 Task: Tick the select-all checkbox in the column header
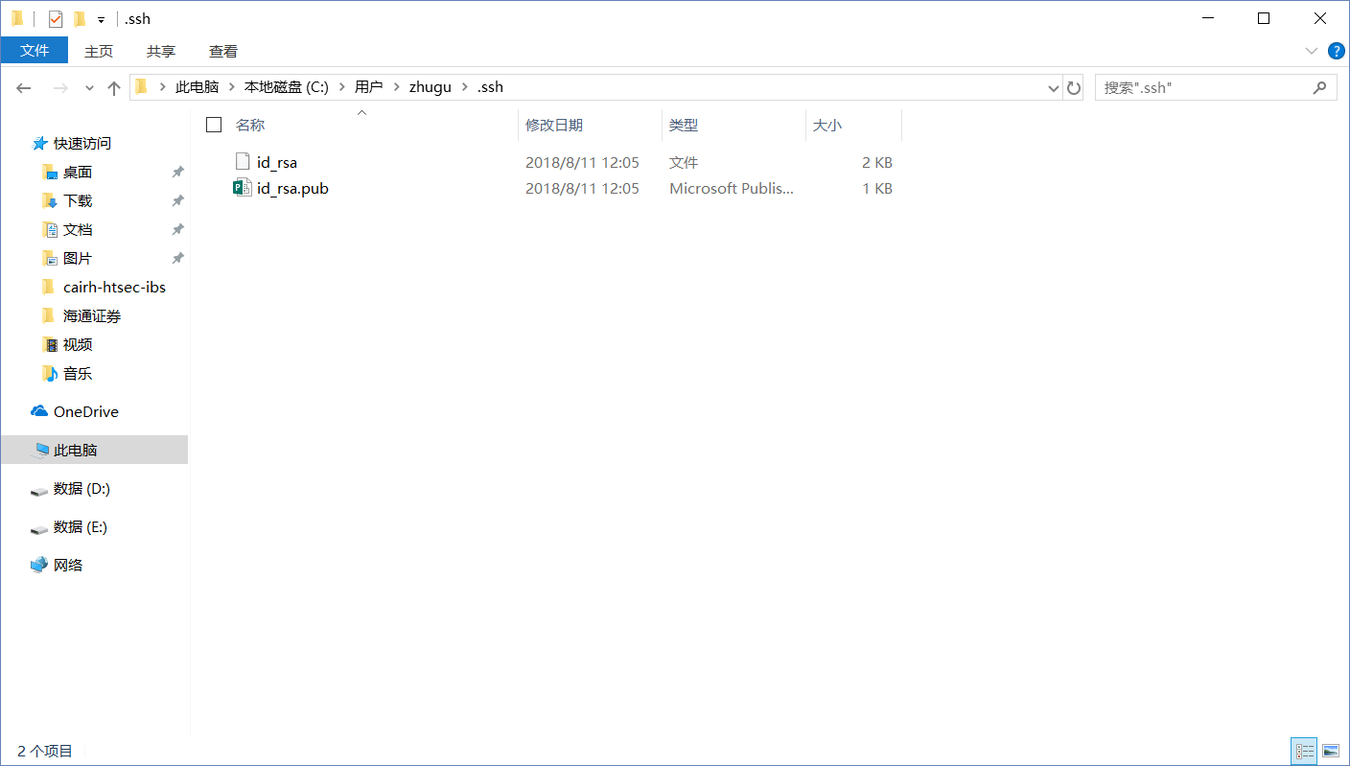point(214,125)
